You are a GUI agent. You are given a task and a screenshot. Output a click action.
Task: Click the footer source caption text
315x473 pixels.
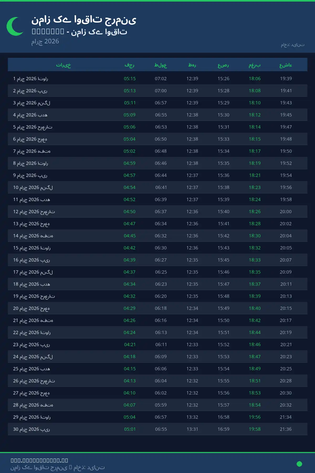coord(57,467)
